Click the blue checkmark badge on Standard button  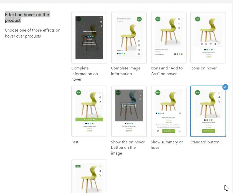[x=225, y=87]
